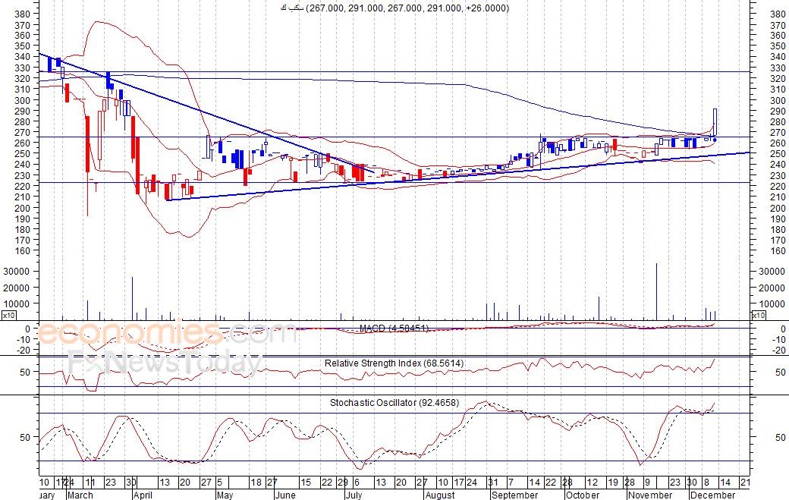Click the price quote title at top
Image resolution: width=789 pixels, height=500 pixels.
(x=394, y=8)
